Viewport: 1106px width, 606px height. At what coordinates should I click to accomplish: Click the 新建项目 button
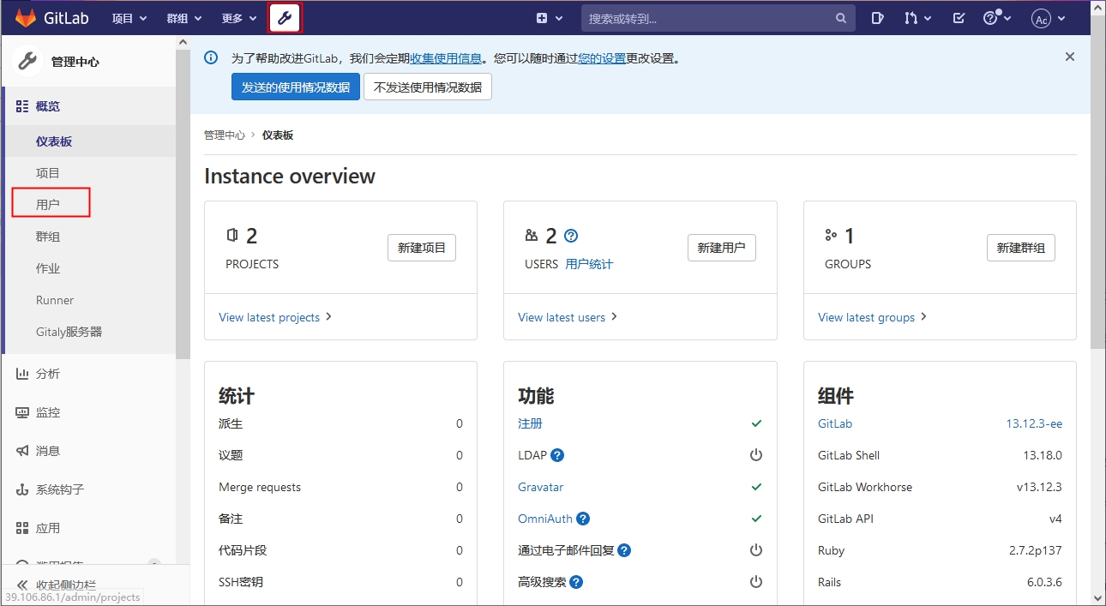point(422,248)
